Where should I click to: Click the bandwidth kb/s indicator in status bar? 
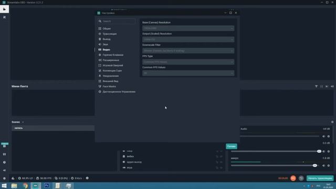click(77, 178)
